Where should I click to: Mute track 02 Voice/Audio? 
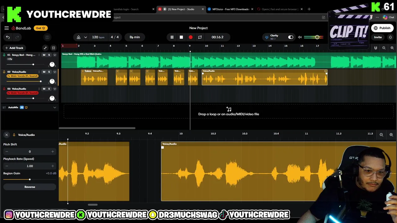pos(44,72)
